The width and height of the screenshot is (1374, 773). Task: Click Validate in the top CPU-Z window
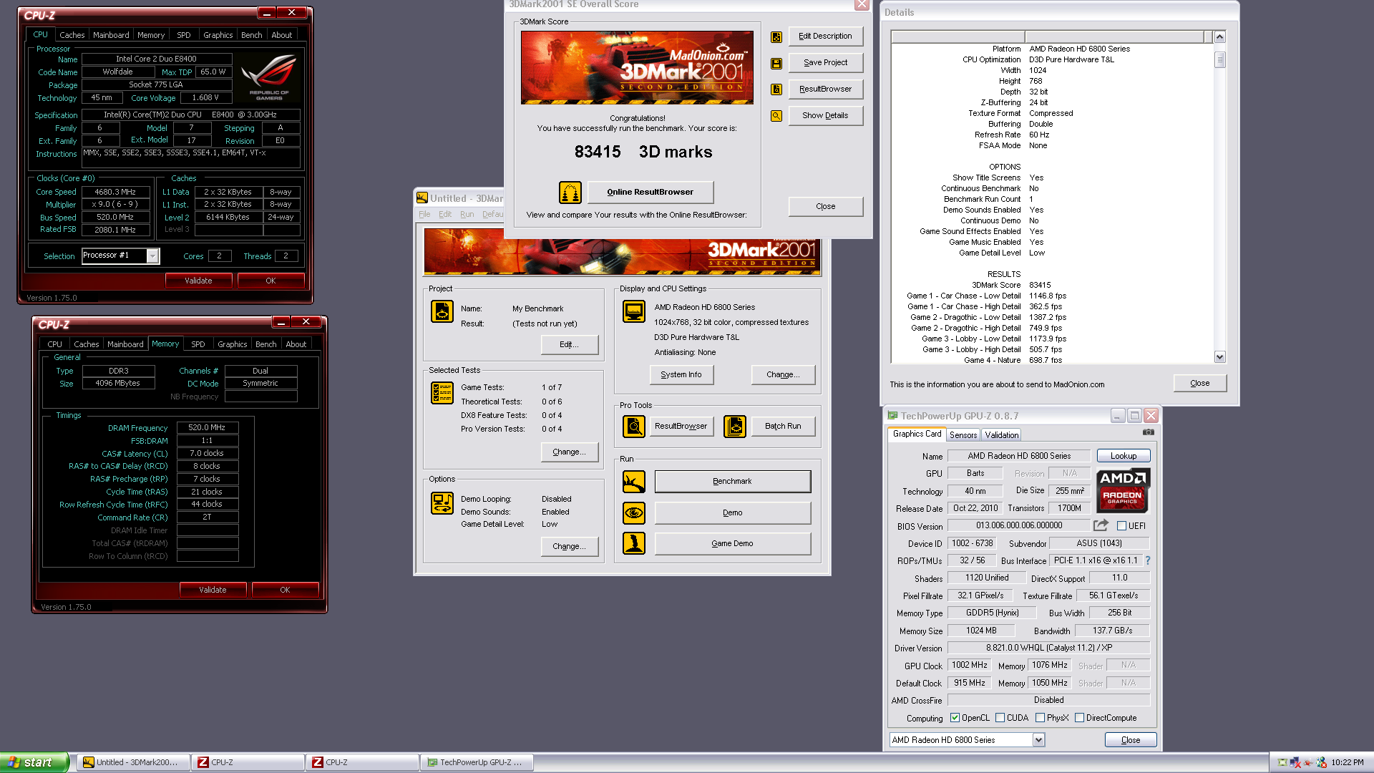click(198, 281)
